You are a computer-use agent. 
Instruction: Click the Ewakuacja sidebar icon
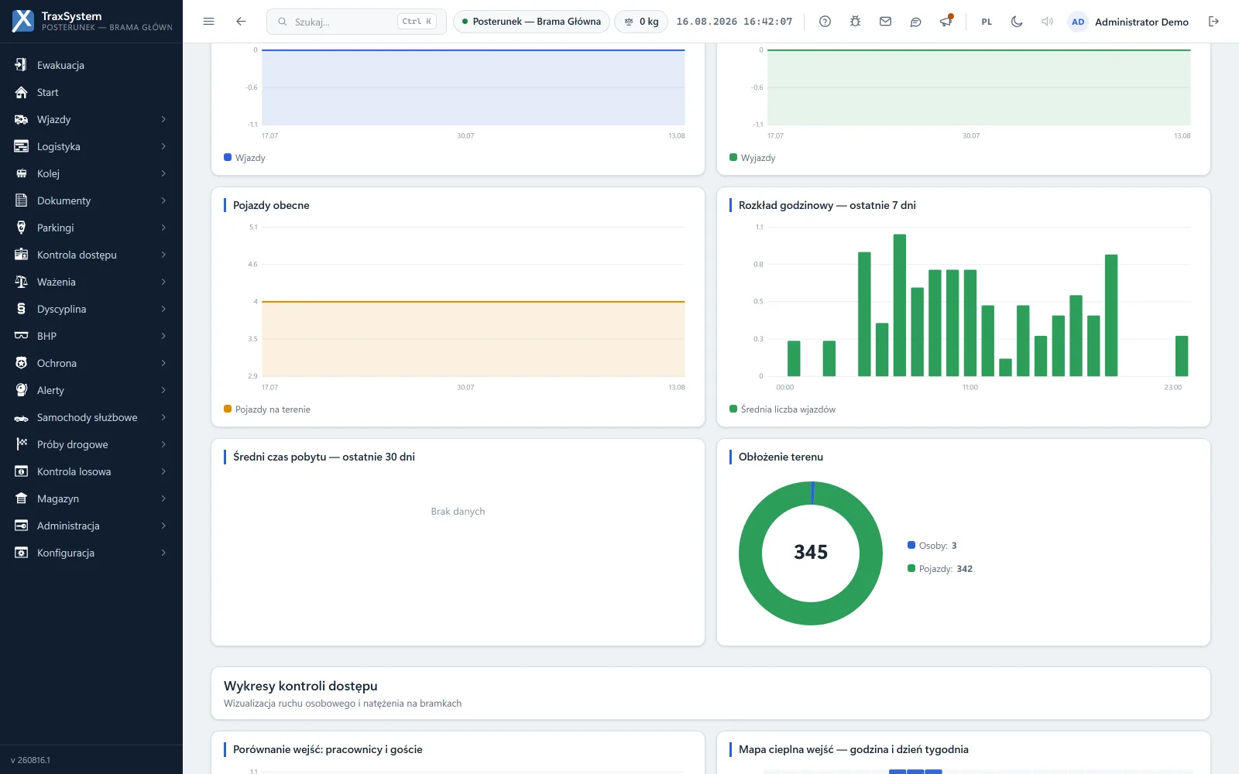point(21,65)
